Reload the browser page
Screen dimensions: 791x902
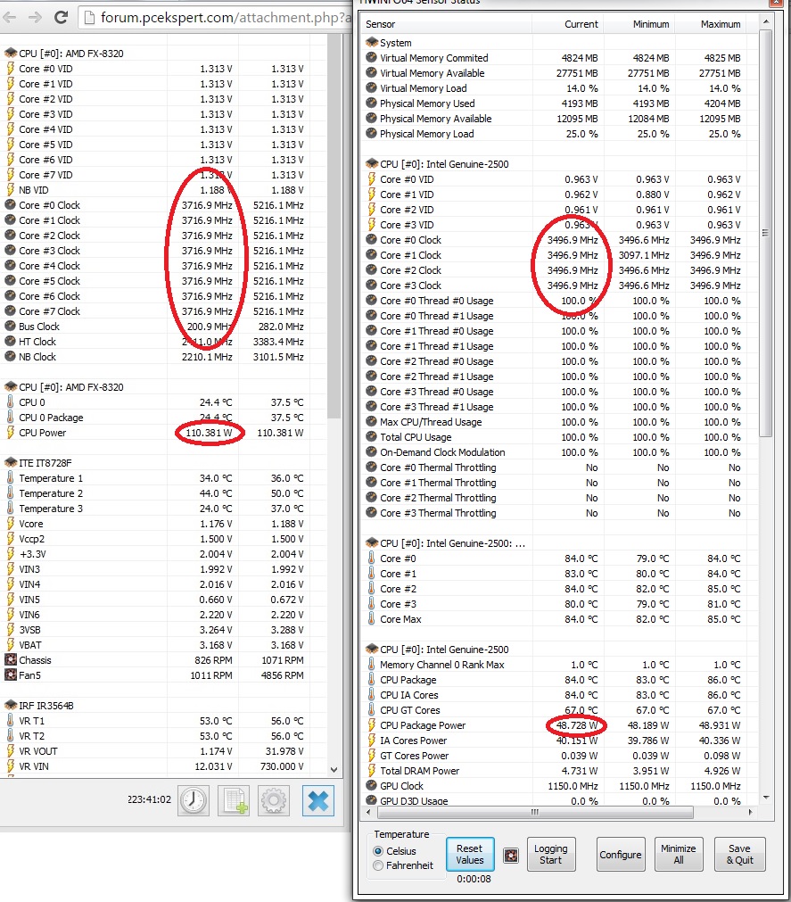coord(61,17)
